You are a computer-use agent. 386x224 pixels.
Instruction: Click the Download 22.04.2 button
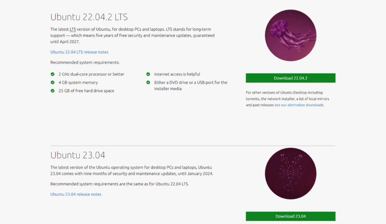coord(291,78)
